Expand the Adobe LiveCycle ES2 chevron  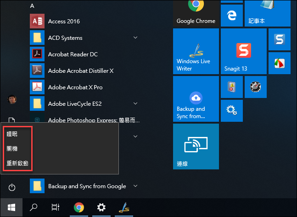(x=135, y=103)
